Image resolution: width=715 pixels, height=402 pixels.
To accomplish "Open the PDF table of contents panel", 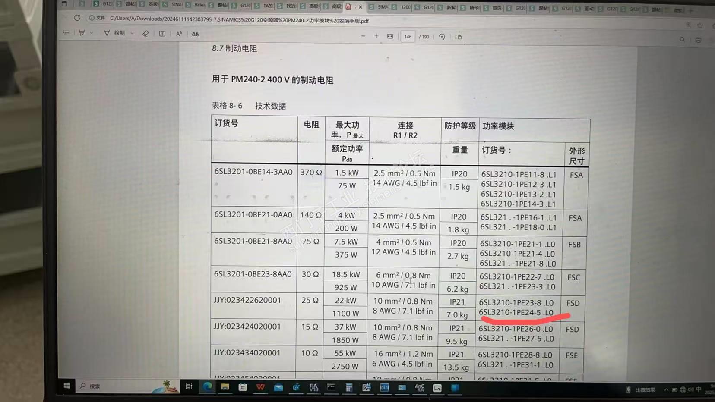I will point(66,32).
